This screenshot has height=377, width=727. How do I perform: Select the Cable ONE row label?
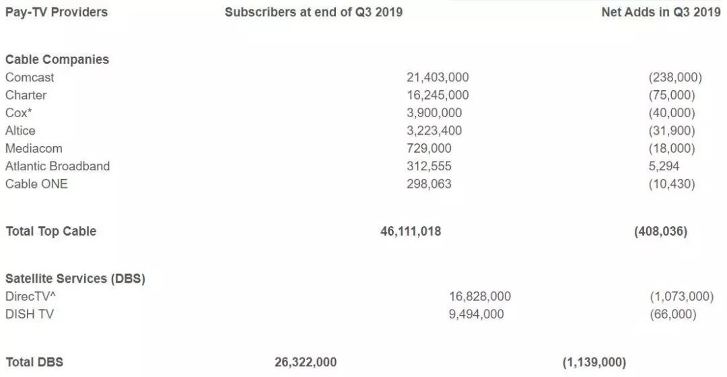[x=36, y=184]
